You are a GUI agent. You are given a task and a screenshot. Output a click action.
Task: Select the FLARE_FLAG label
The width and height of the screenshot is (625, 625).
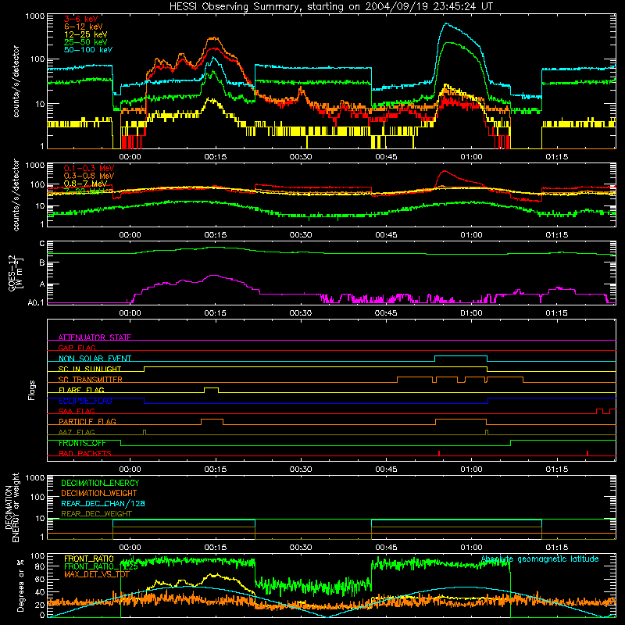(x=81, y=390)
